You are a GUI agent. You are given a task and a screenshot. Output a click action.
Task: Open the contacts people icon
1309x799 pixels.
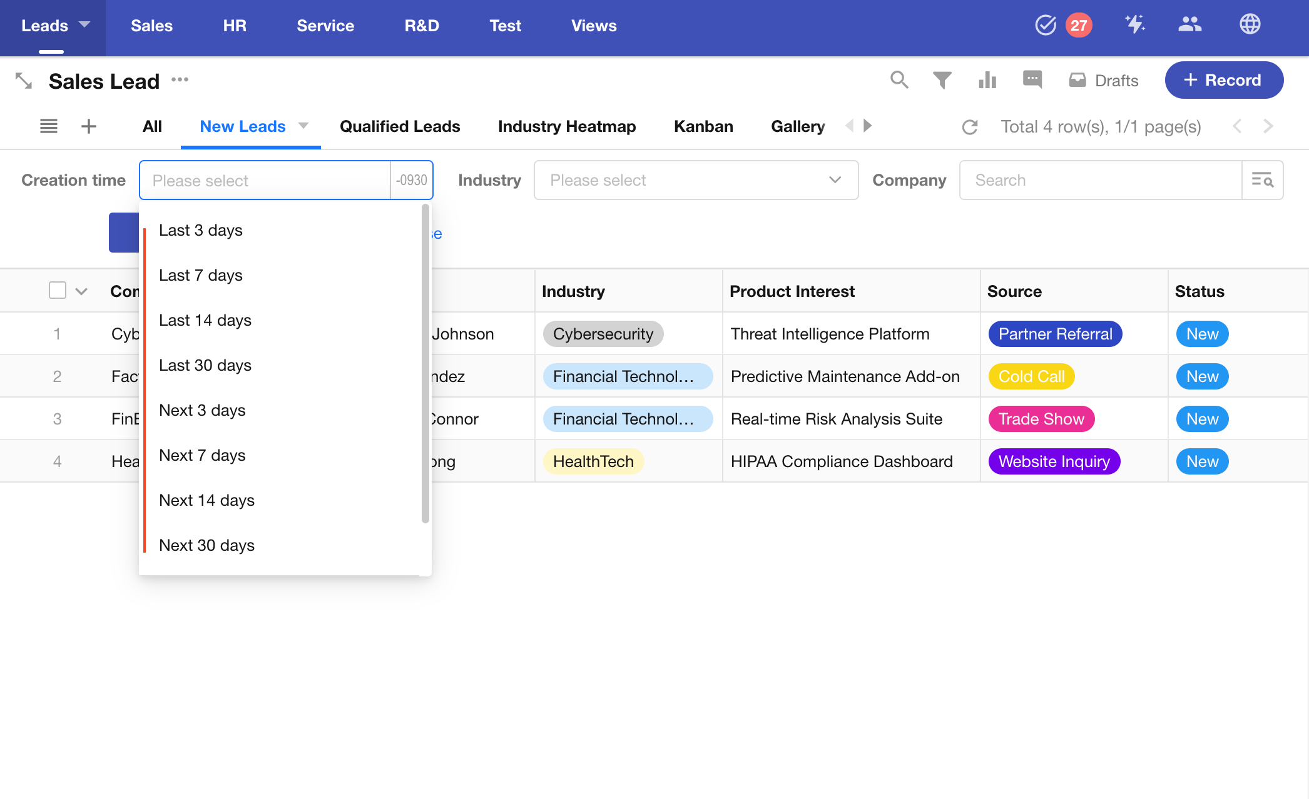point(1189,25)
